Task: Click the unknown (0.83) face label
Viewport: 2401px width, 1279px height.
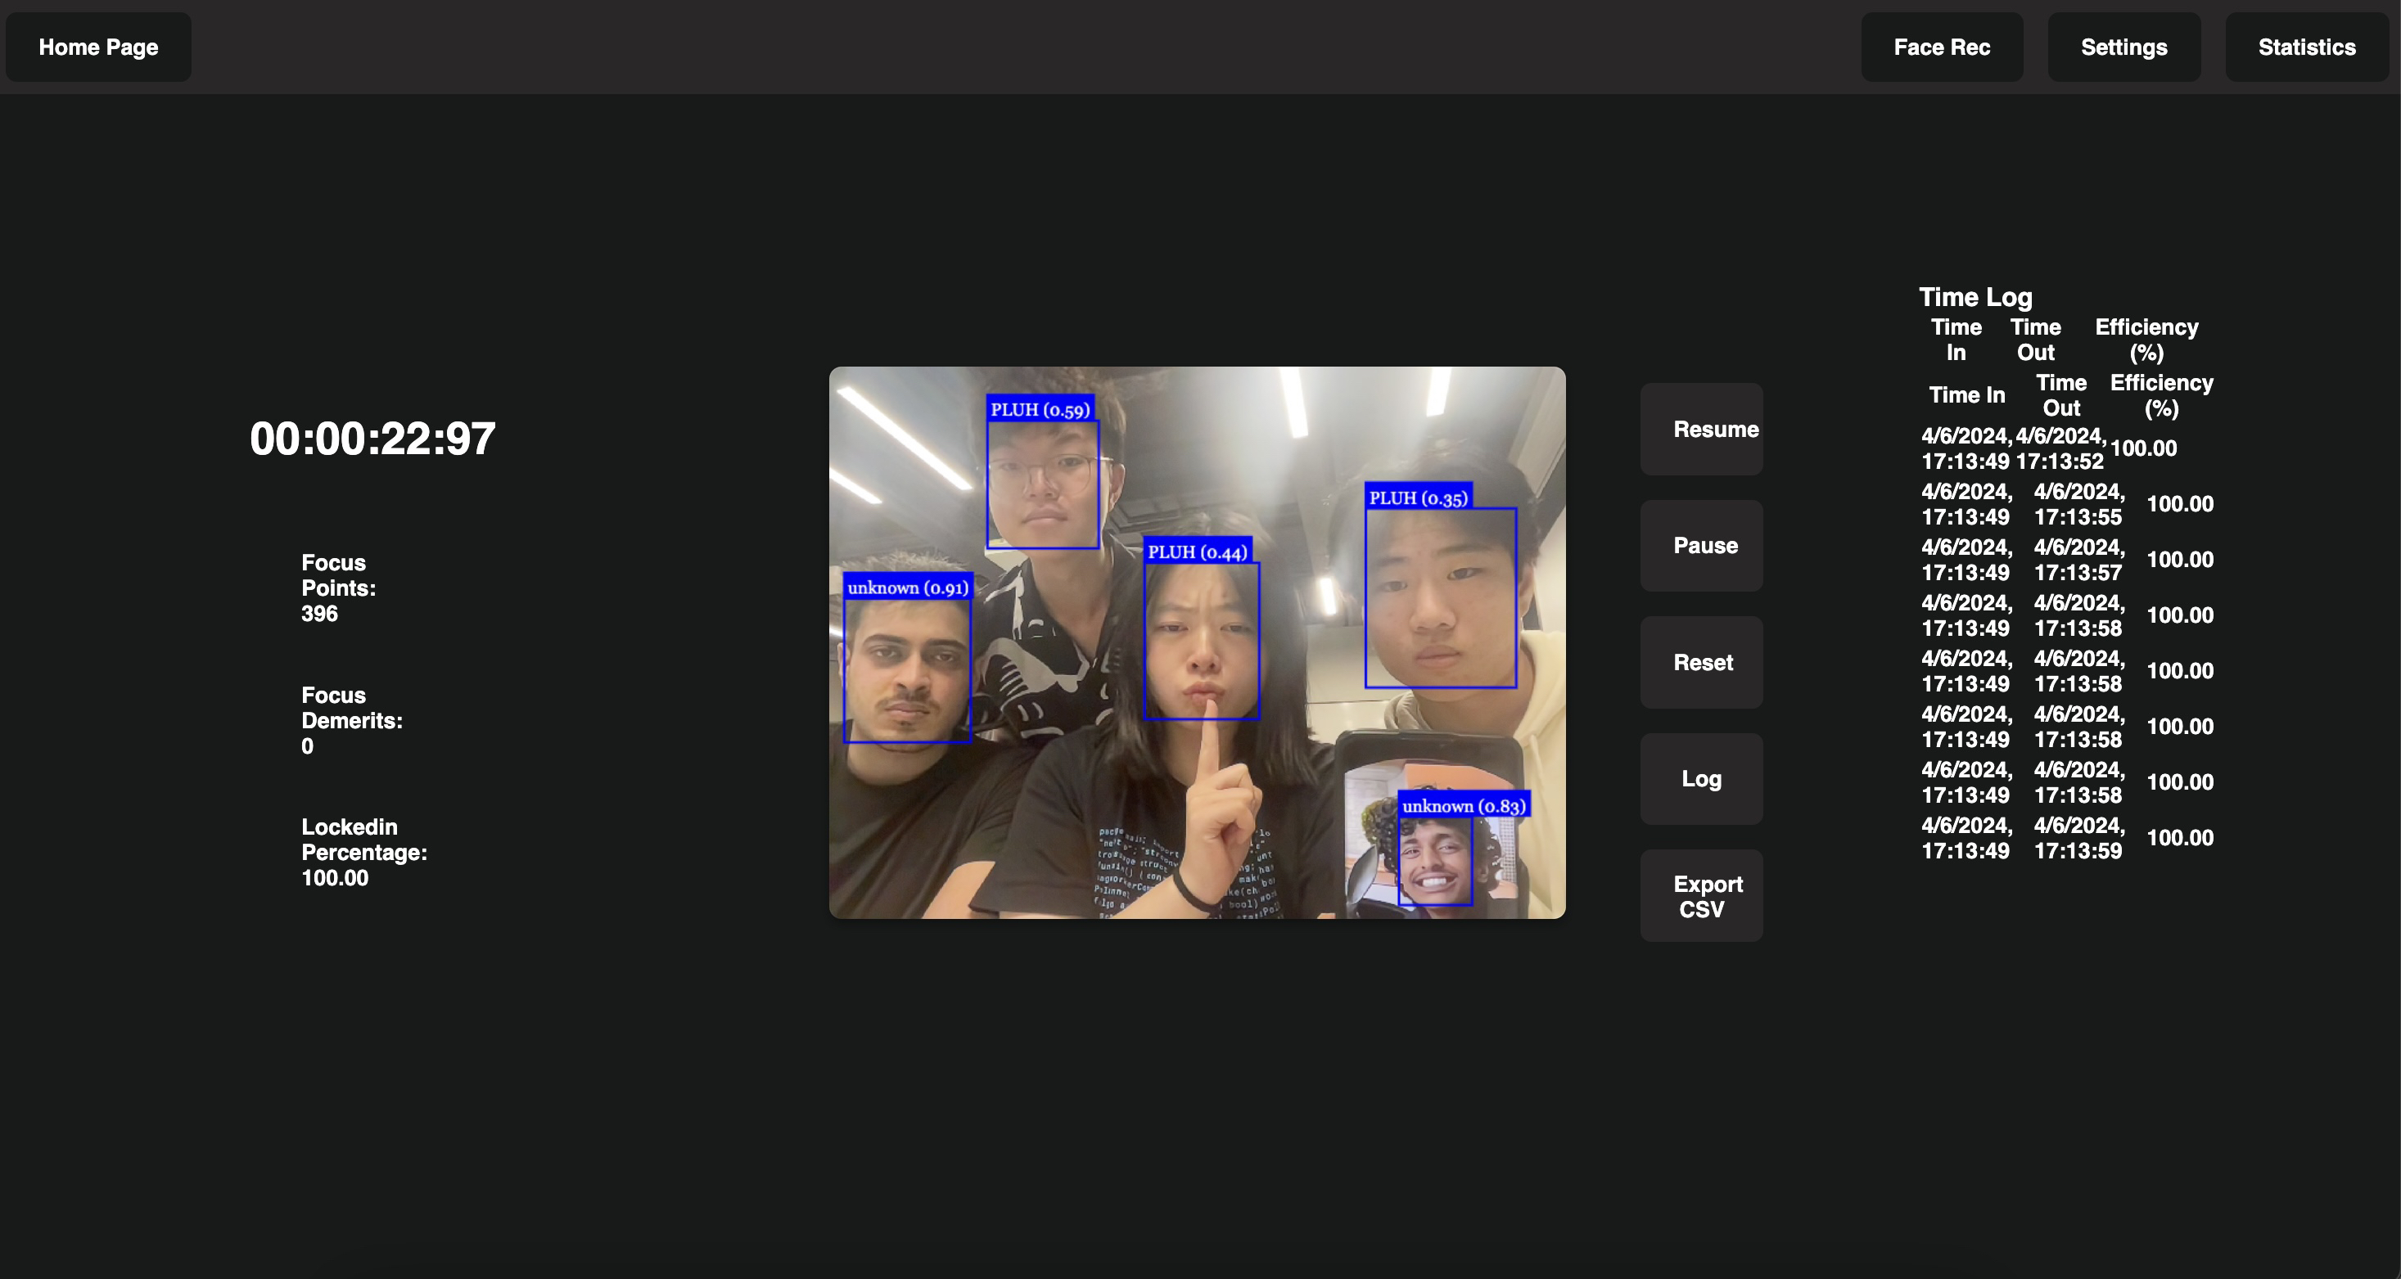Action: [x=1464, y=806]
